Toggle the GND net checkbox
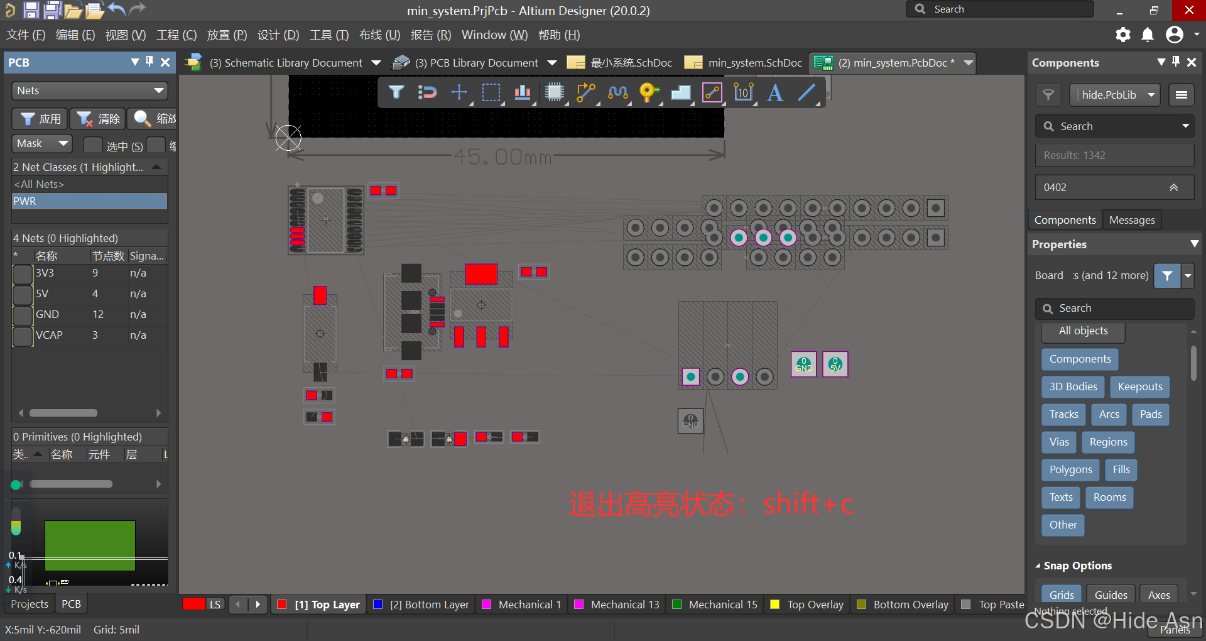1206x641 pixels. click(23, 315)
